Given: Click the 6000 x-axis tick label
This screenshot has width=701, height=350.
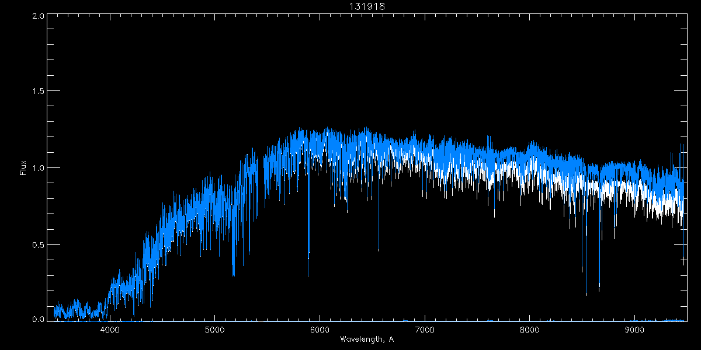Looking at the screenshot, I should tap(320, 330).
